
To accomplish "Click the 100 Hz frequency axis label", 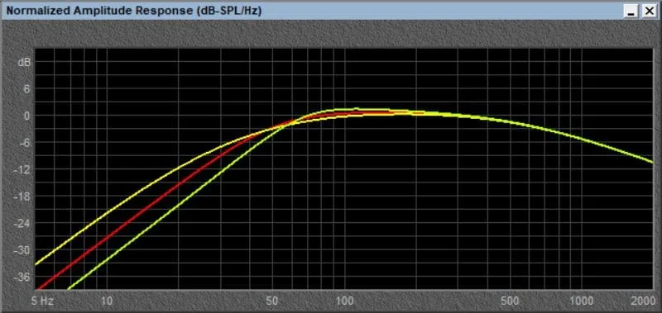I will point(345,301).
